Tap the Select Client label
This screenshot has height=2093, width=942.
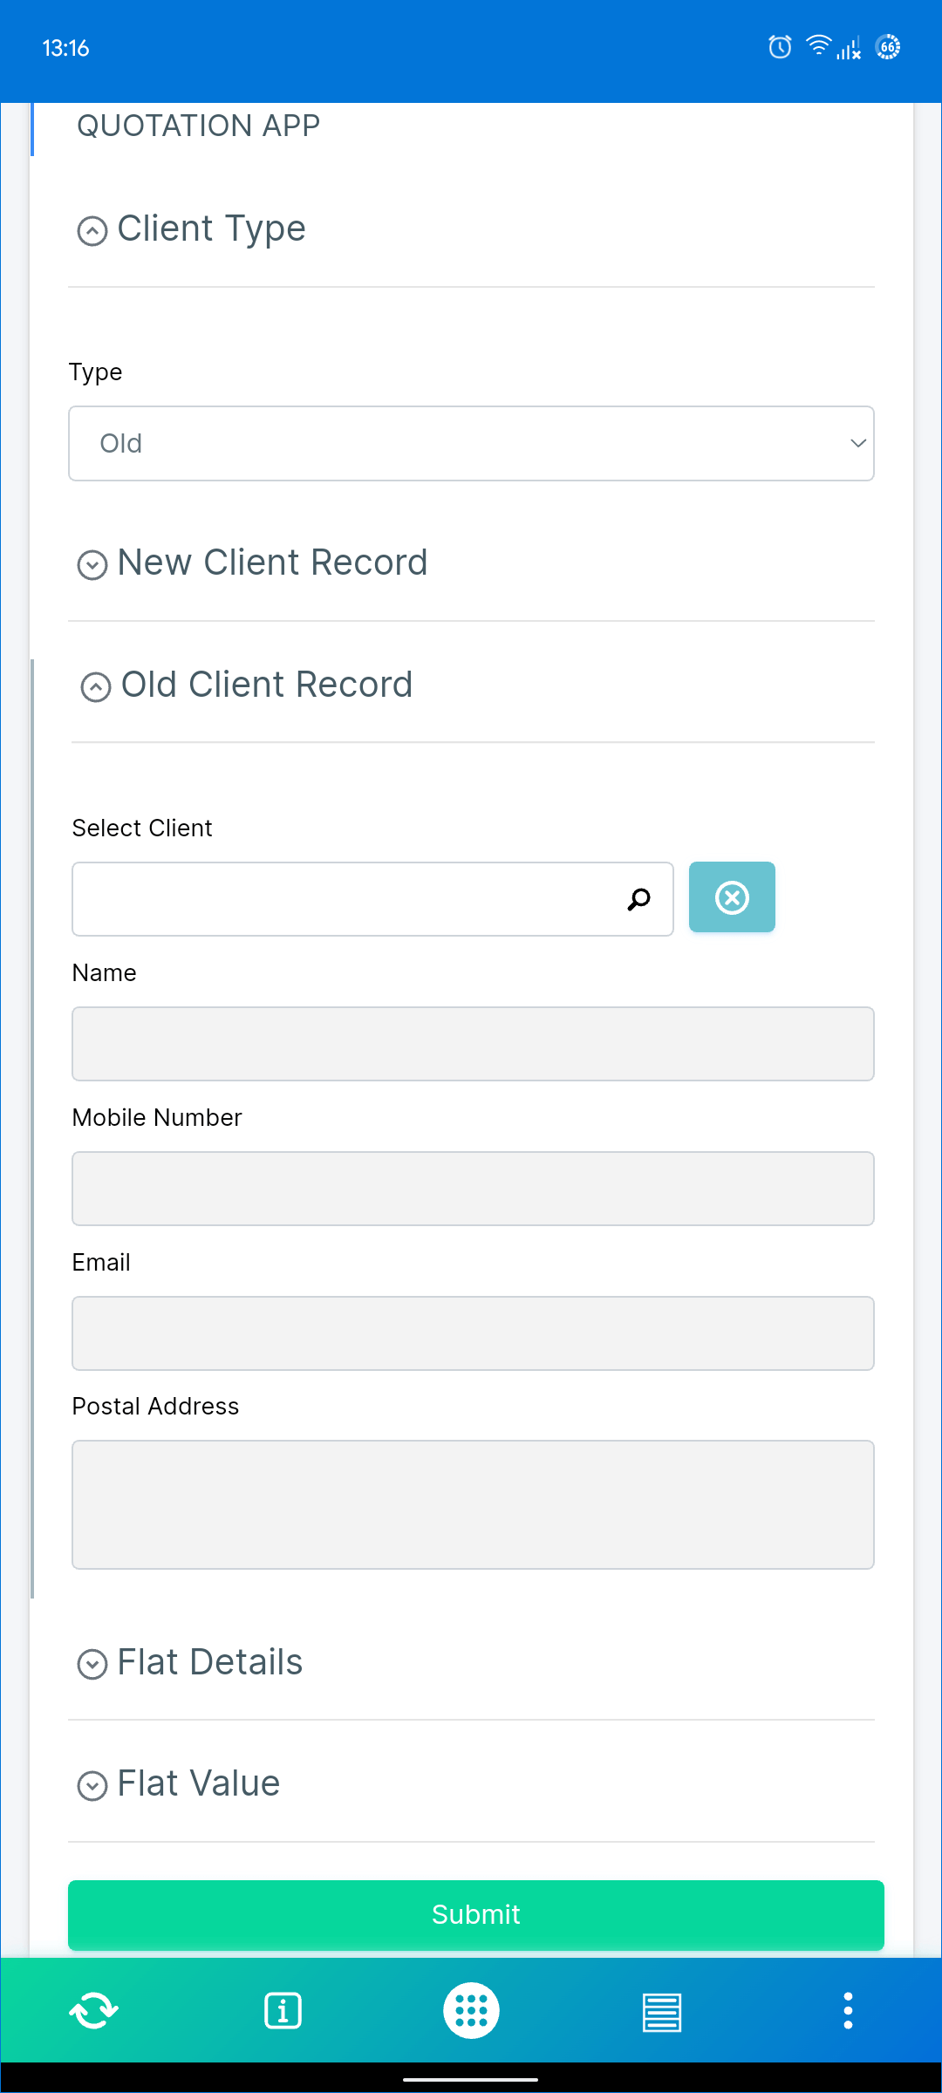coord(142,828)
